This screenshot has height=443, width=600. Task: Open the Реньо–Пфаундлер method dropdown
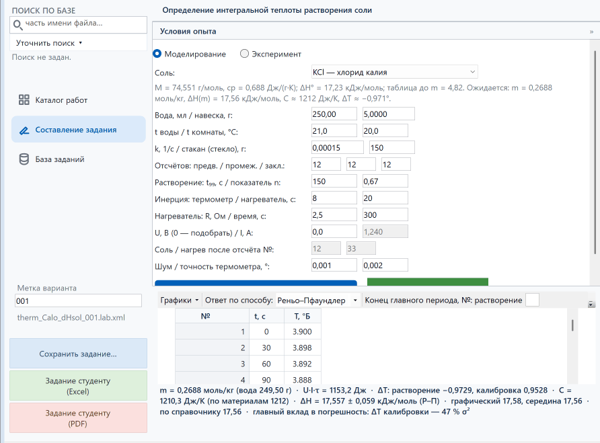click(x=317, y=300)
